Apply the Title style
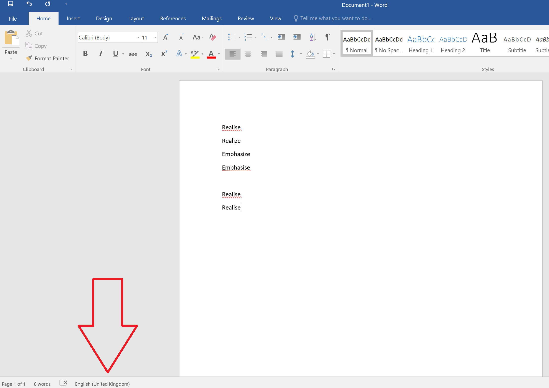 pyautogui.click(x=485, y=43)
